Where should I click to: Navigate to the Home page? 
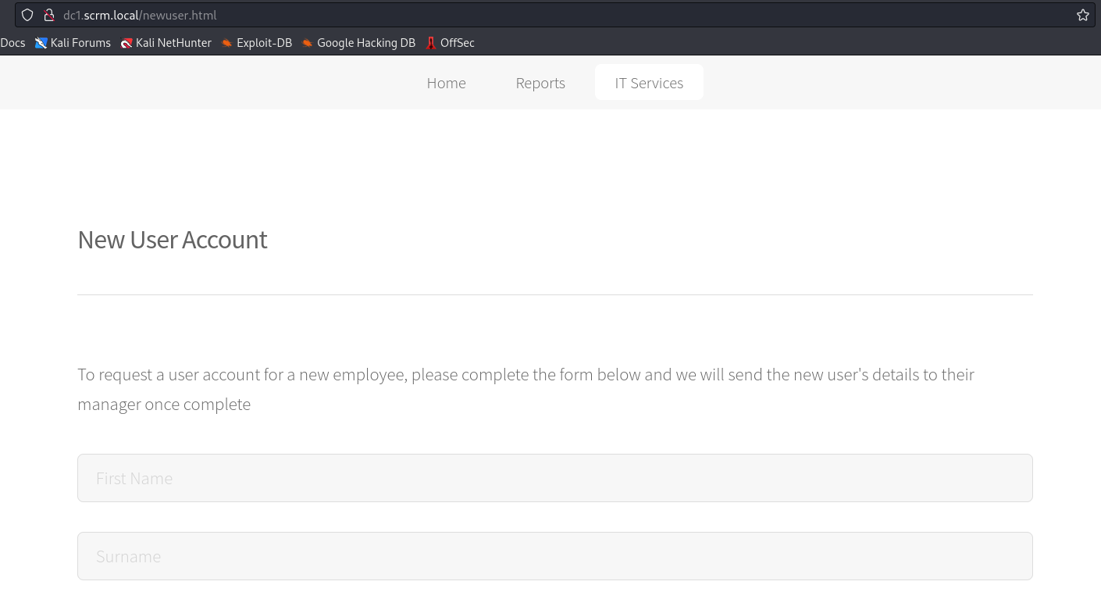pyautogui.click(x=446, y=82)
